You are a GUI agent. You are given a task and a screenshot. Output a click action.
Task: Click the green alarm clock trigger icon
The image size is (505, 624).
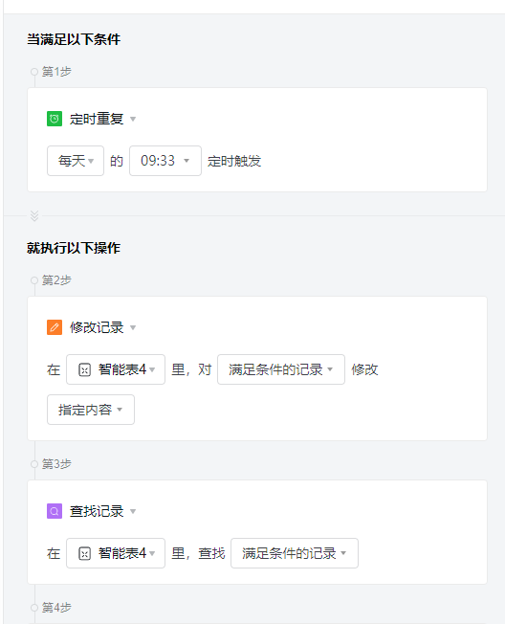click(55, 119)
